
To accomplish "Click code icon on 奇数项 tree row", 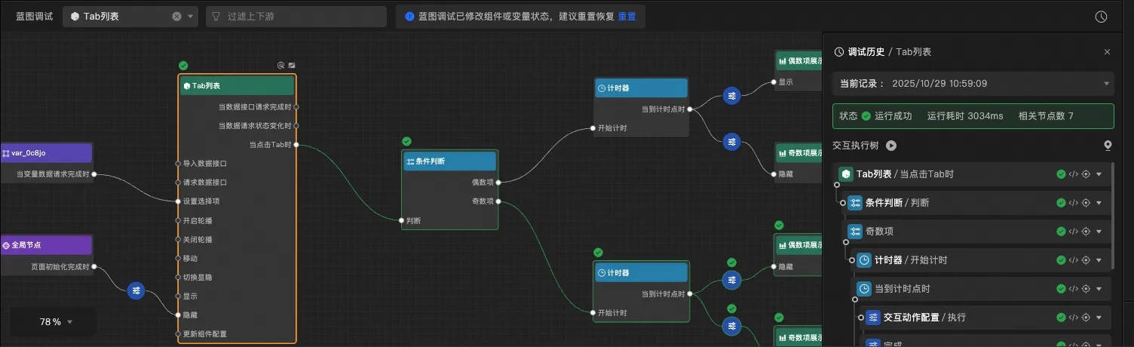I will [x=1073, y=232].
